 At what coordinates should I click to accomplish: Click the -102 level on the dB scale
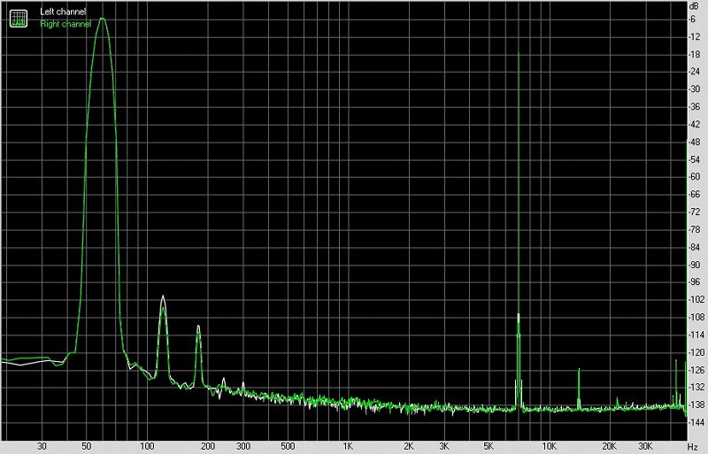tap(696, 300)
